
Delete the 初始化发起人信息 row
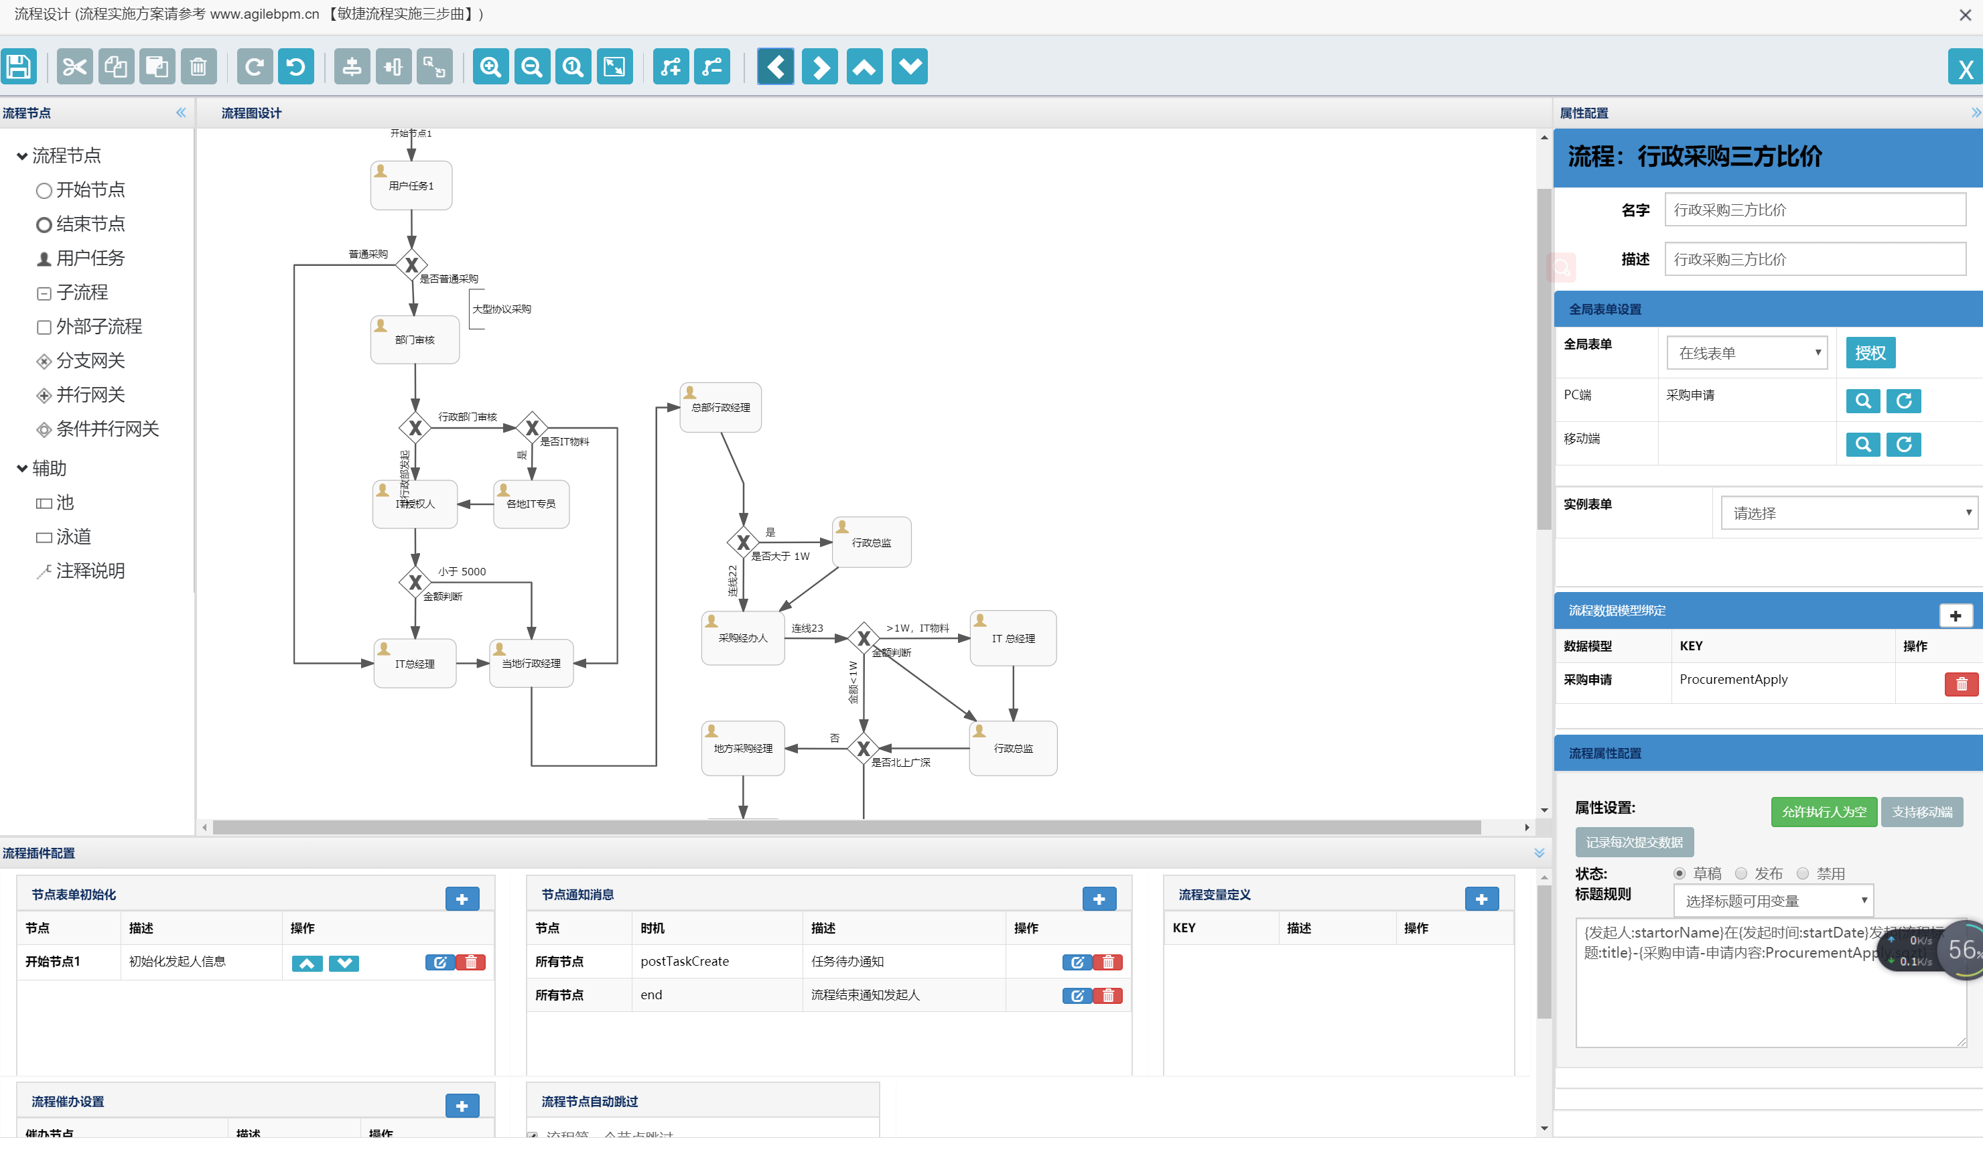(471, 962)
